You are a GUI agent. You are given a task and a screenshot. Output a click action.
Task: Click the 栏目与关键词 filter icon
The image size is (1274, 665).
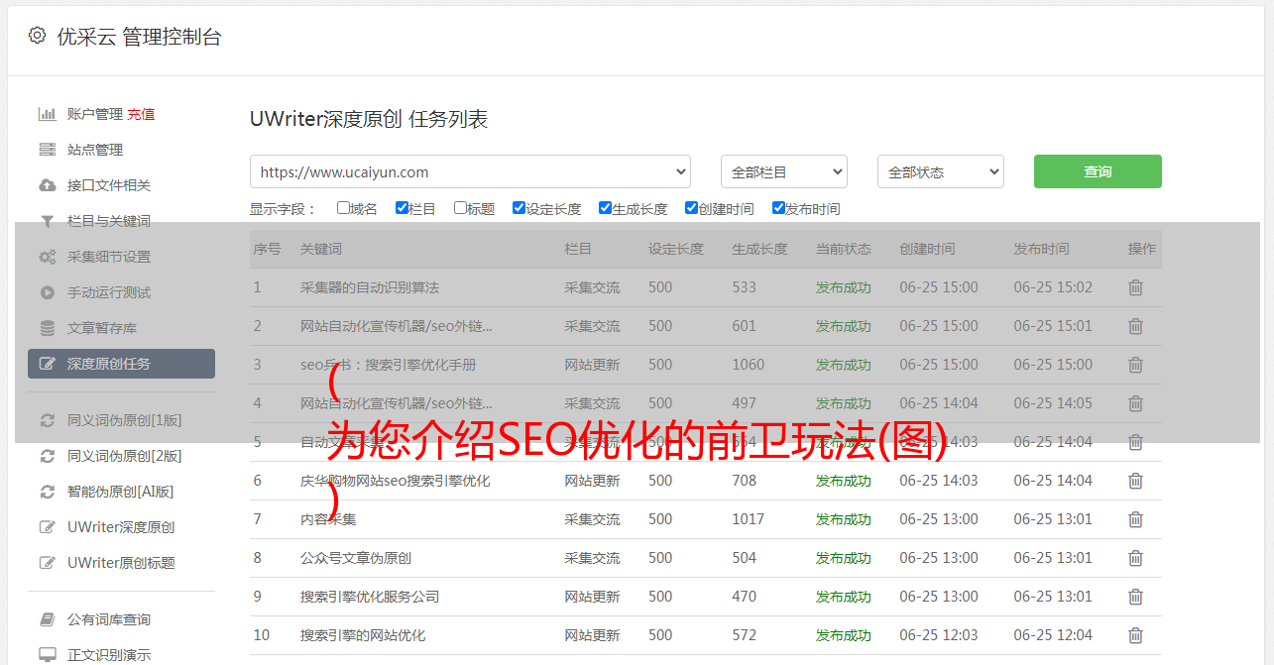47,221
